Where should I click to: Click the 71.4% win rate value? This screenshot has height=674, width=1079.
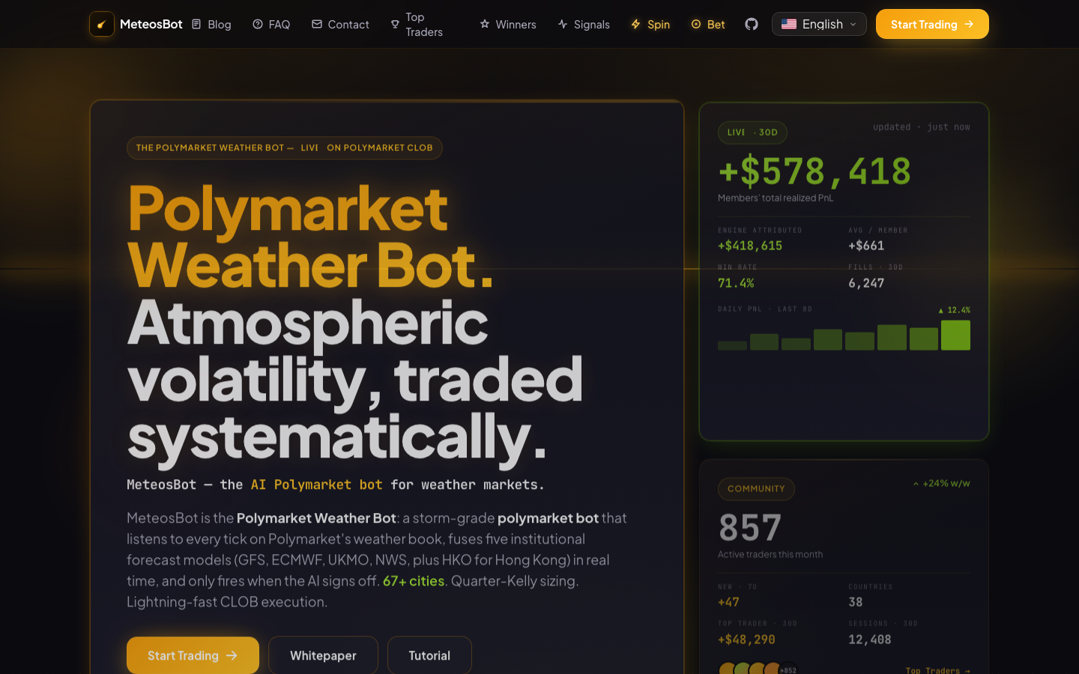(x=736, y=283)
